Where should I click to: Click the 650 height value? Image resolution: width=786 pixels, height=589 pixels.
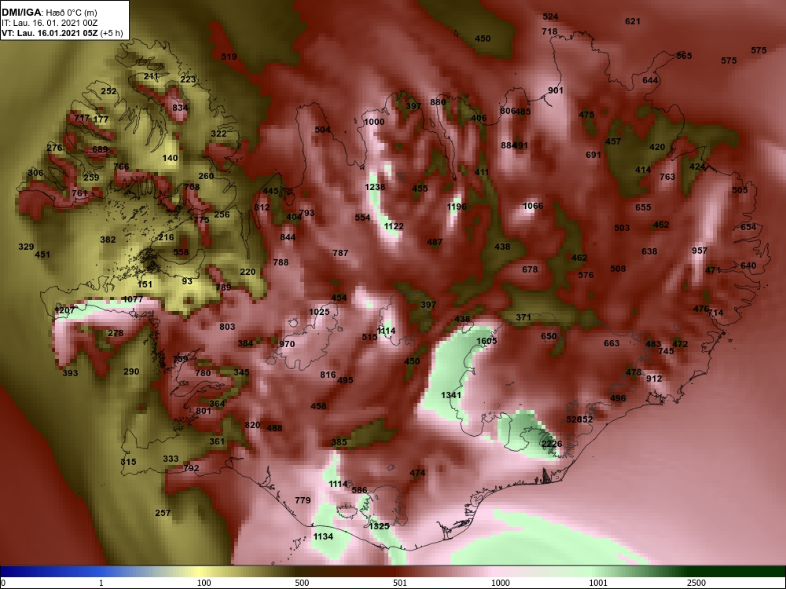549,336
